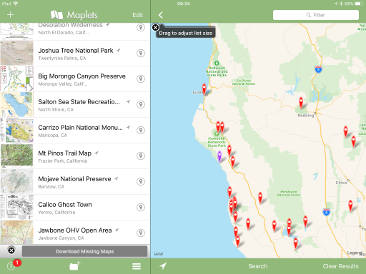Open the hamburger list menu icon
Screen dimensions: 366x274
137,266
